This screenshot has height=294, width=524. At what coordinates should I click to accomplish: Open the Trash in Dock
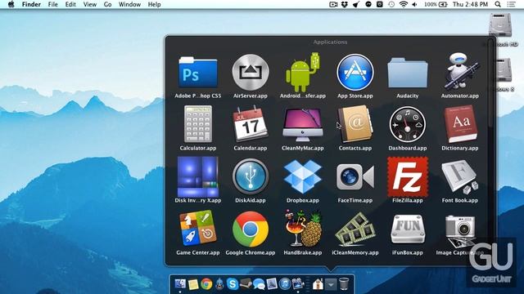point(344,284)
